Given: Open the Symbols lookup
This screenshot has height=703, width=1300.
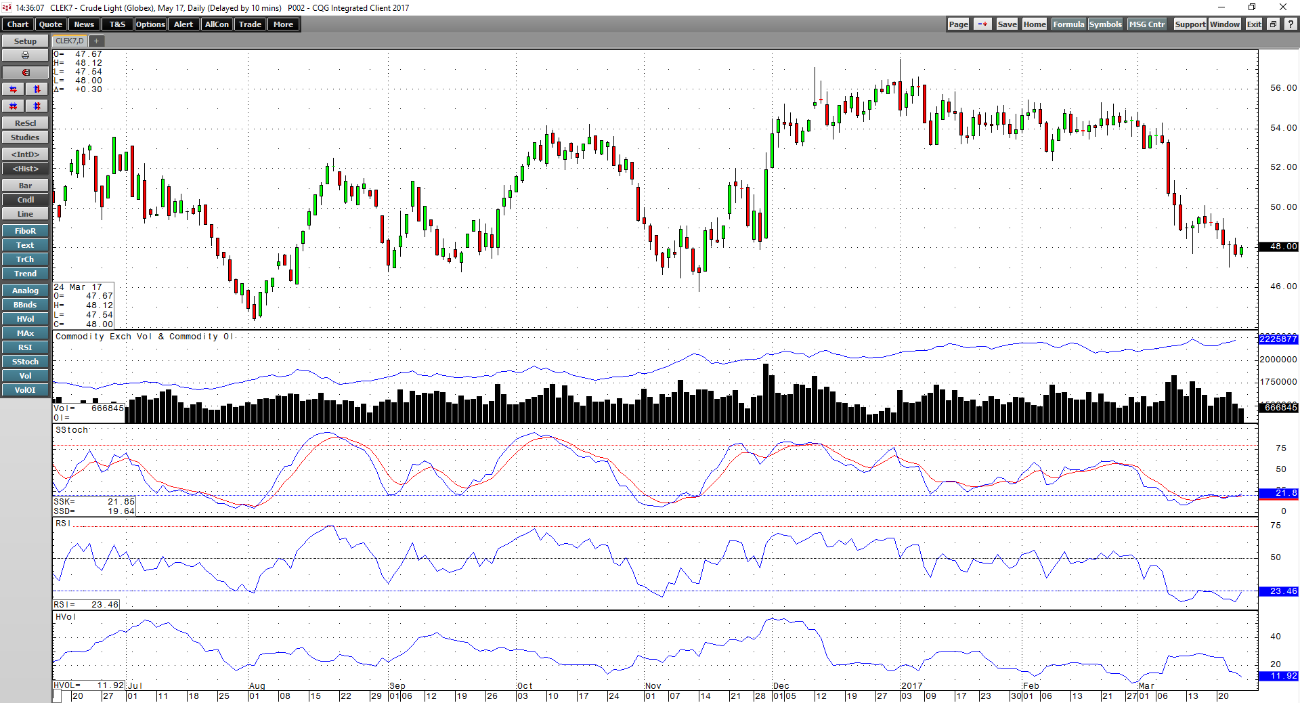Looking at the screenshot, I should click(1105, 24).
